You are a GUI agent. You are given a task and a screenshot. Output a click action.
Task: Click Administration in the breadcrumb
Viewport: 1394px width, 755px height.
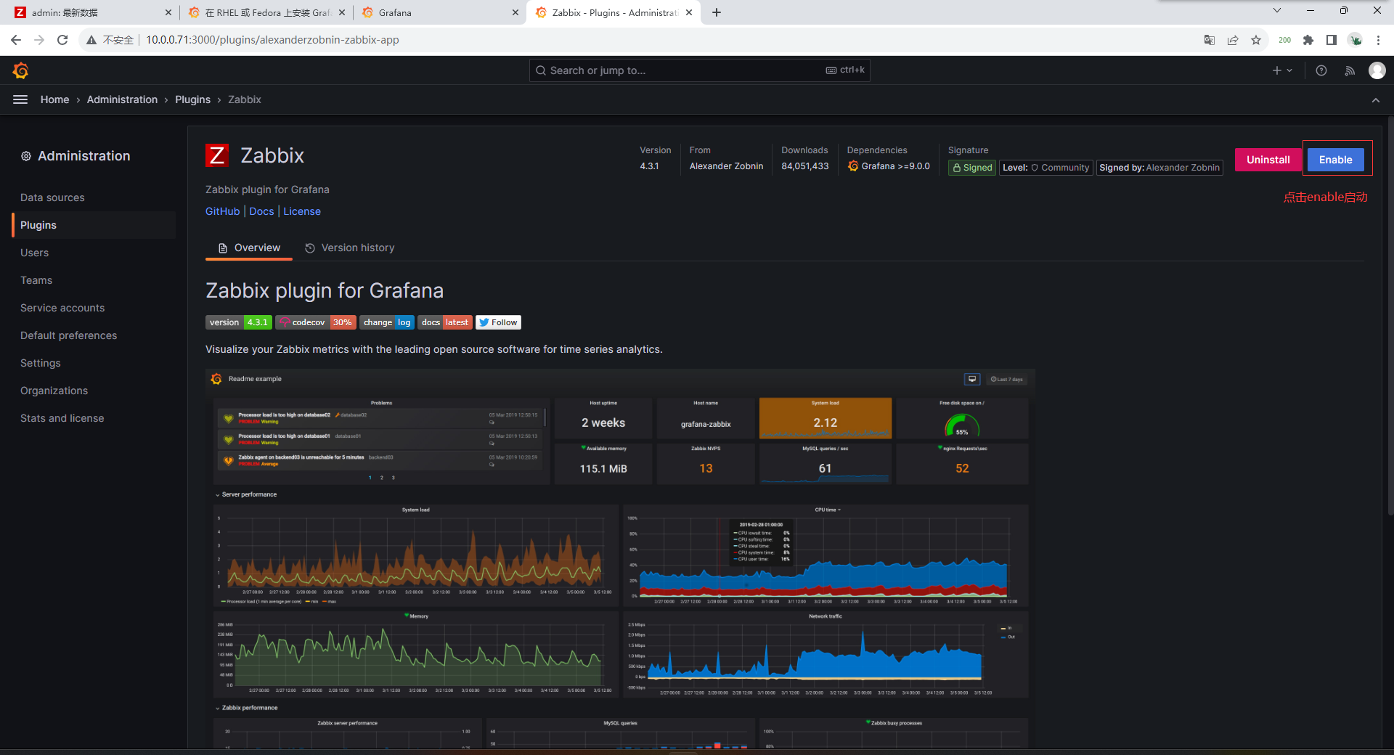click(122, 99)
